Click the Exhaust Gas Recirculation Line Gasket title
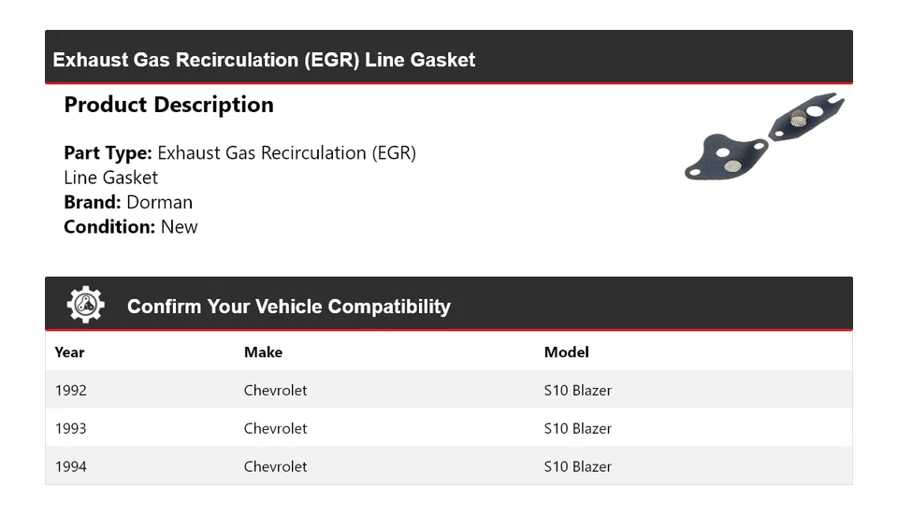The image size is (898, 515). click(x=264, y=60)
